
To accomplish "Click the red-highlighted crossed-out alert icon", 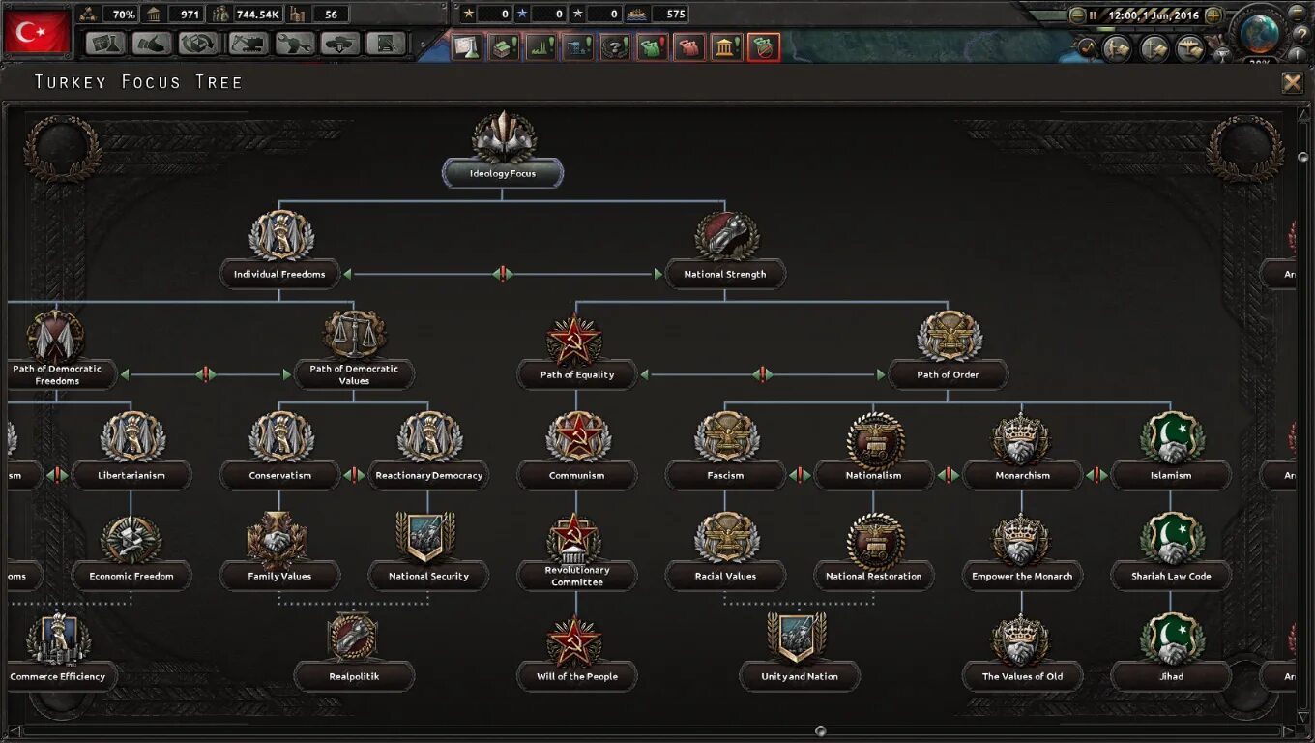I will tap(764, 46).
